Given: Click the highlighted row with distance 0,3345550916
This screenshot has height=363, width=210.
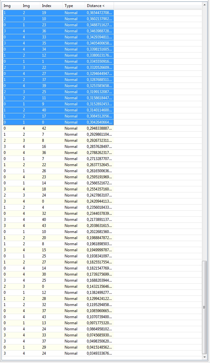Looking at the screenshot, I should 58,61.
